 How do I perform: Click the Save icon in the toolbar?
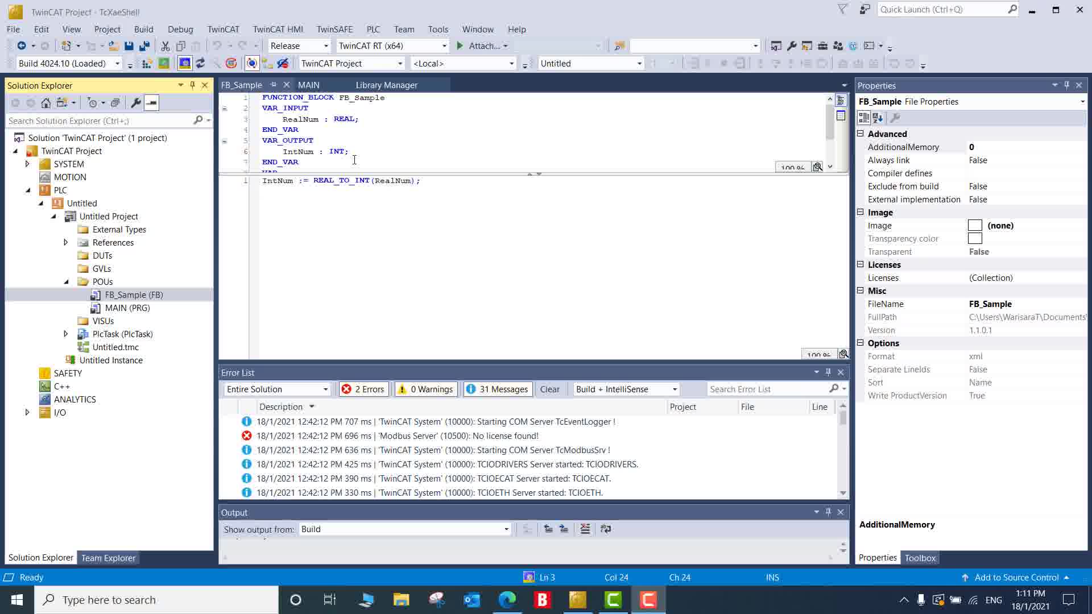[129, 46]
